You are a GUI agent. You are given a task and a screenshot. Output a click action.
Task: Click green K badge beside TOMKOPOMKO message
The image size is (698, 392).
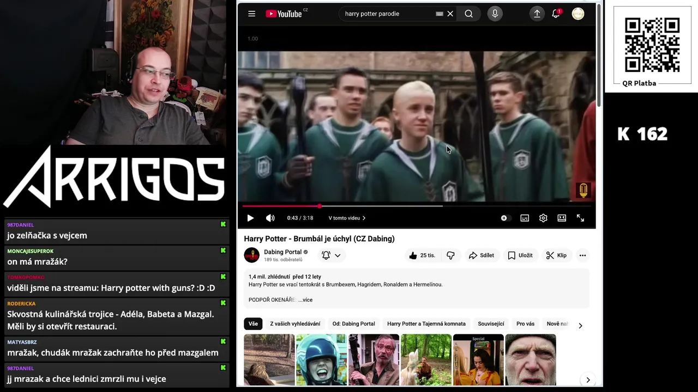click(x=223, y=277)
